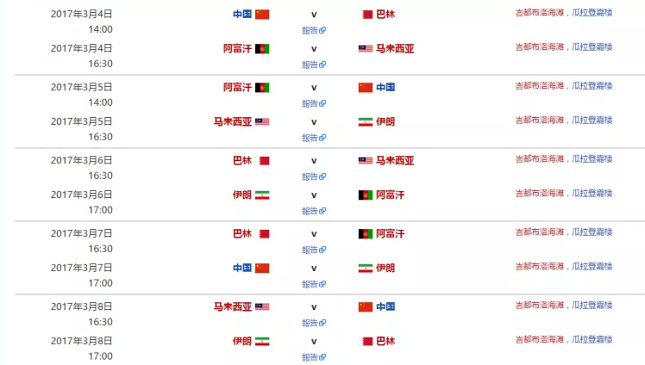
Task: Click Bahrain flag in March 4 14:00 match
Action: (x=366, y=15)
